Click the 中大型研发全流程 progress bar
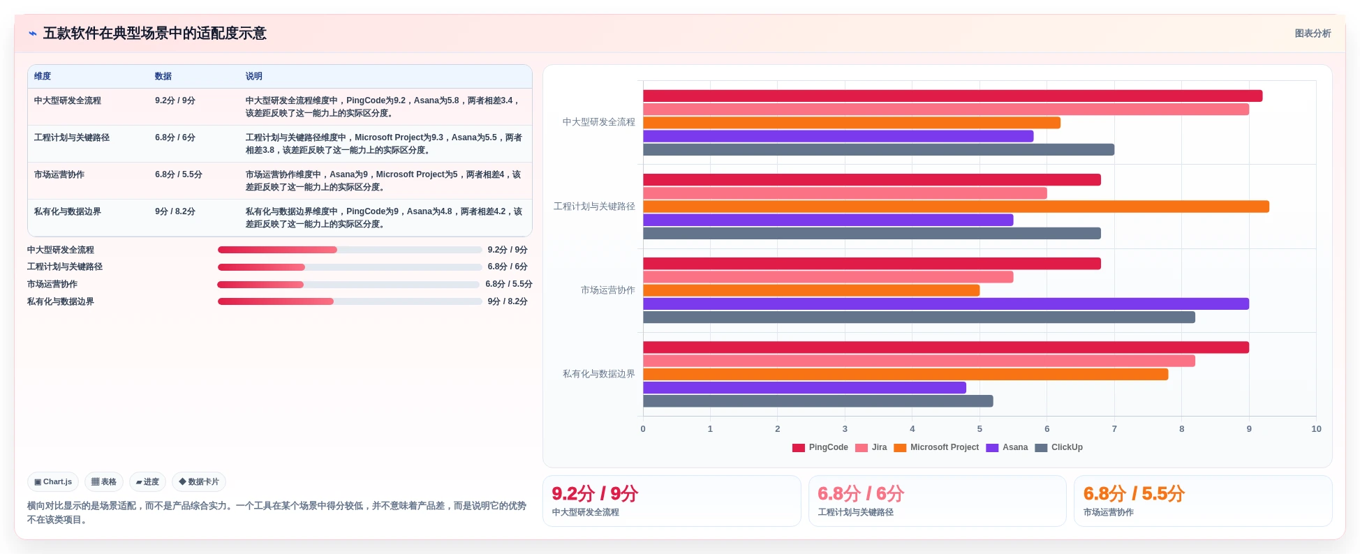 tap(350, 250)
